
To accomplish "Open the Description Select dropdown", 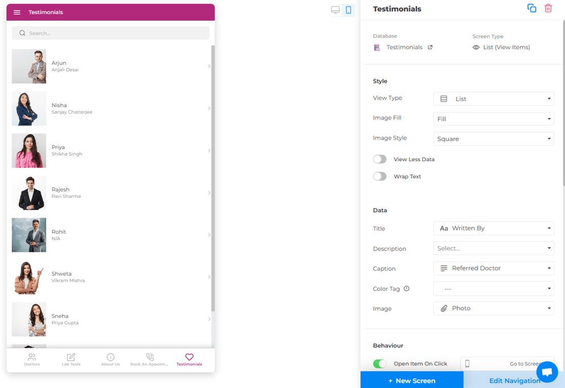I will tap(494, 249).
